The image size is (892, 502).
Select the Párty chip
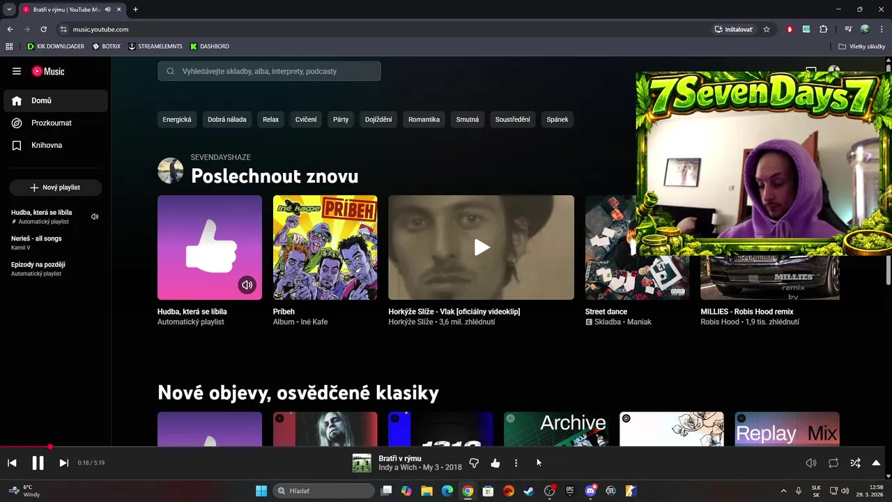pyautogui.click(x=341, y=119)
